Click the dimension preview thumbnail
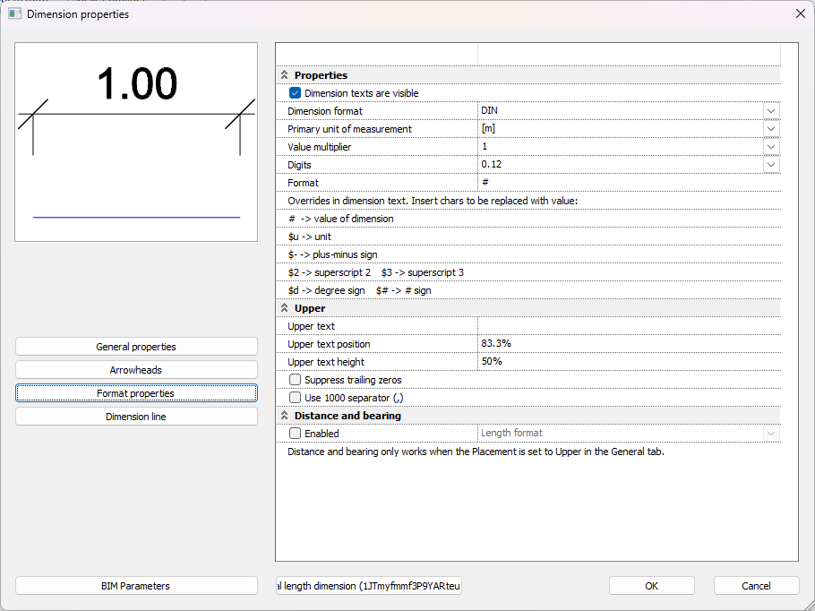The height and width of the screenshot is (611, 815). (x=136, y=142)
